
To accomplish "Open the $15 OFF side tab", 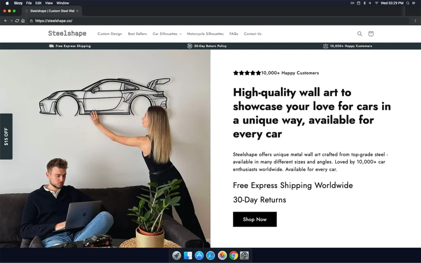I will pyautogui.click(x=6, y=136).
